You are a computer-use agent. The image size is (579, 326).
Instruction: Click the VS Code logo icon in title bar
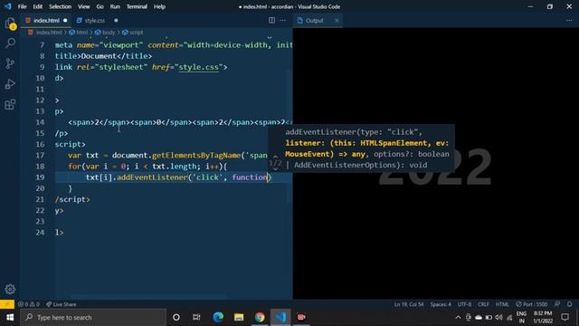[8, 6]
